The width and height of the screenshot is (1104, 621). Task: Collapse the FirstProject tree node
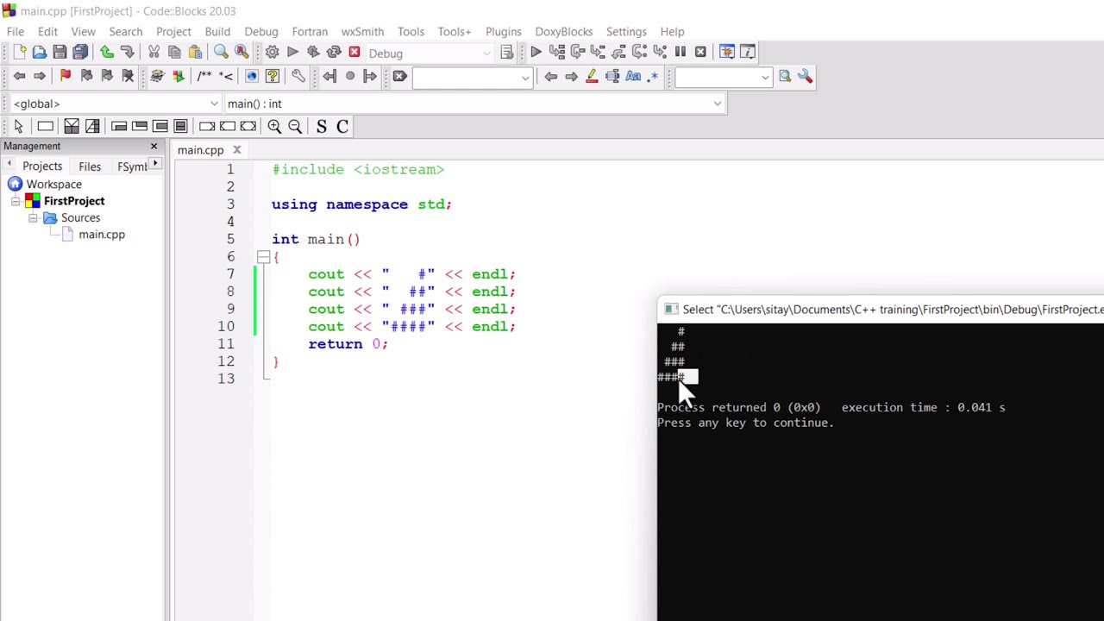(x=16, y=201)
